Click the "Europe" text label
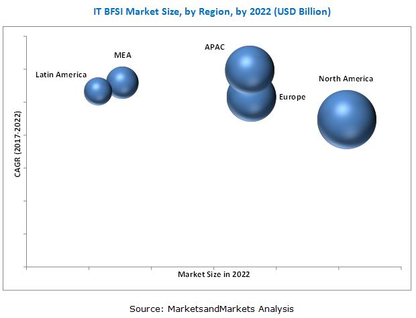Viewport: 416px width, 318px height. point(292,97)
